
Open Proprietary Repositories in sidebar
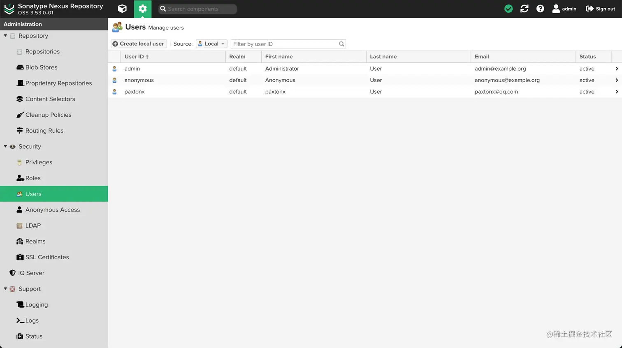pyautogui.click(x=58, y=83)
